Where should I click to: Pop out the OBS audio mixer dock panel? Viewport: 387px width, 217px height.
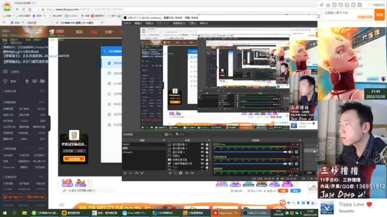(x=300, y=140)
